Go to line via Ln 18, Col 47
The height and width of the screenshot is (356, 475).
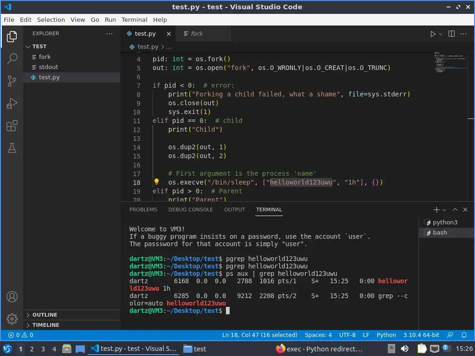[x=260, y=335]
